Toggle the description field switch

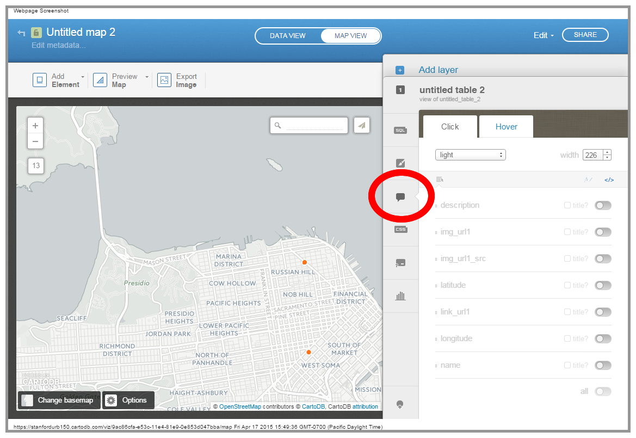[x=603, y=205]
